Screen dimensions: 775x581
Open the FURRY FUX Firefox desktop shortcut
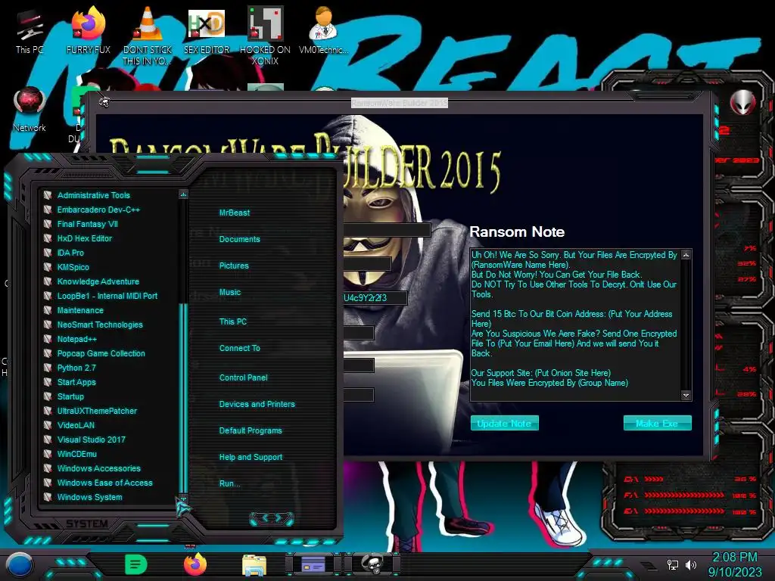(89, 30)
